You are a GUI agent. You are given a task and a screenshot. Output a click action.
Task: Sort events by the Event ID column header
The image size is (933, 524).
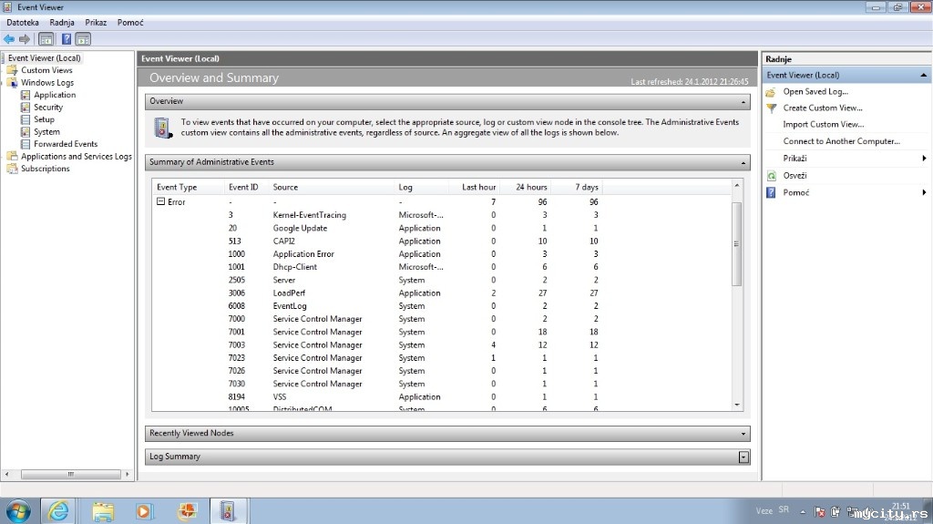click(243, 187)
